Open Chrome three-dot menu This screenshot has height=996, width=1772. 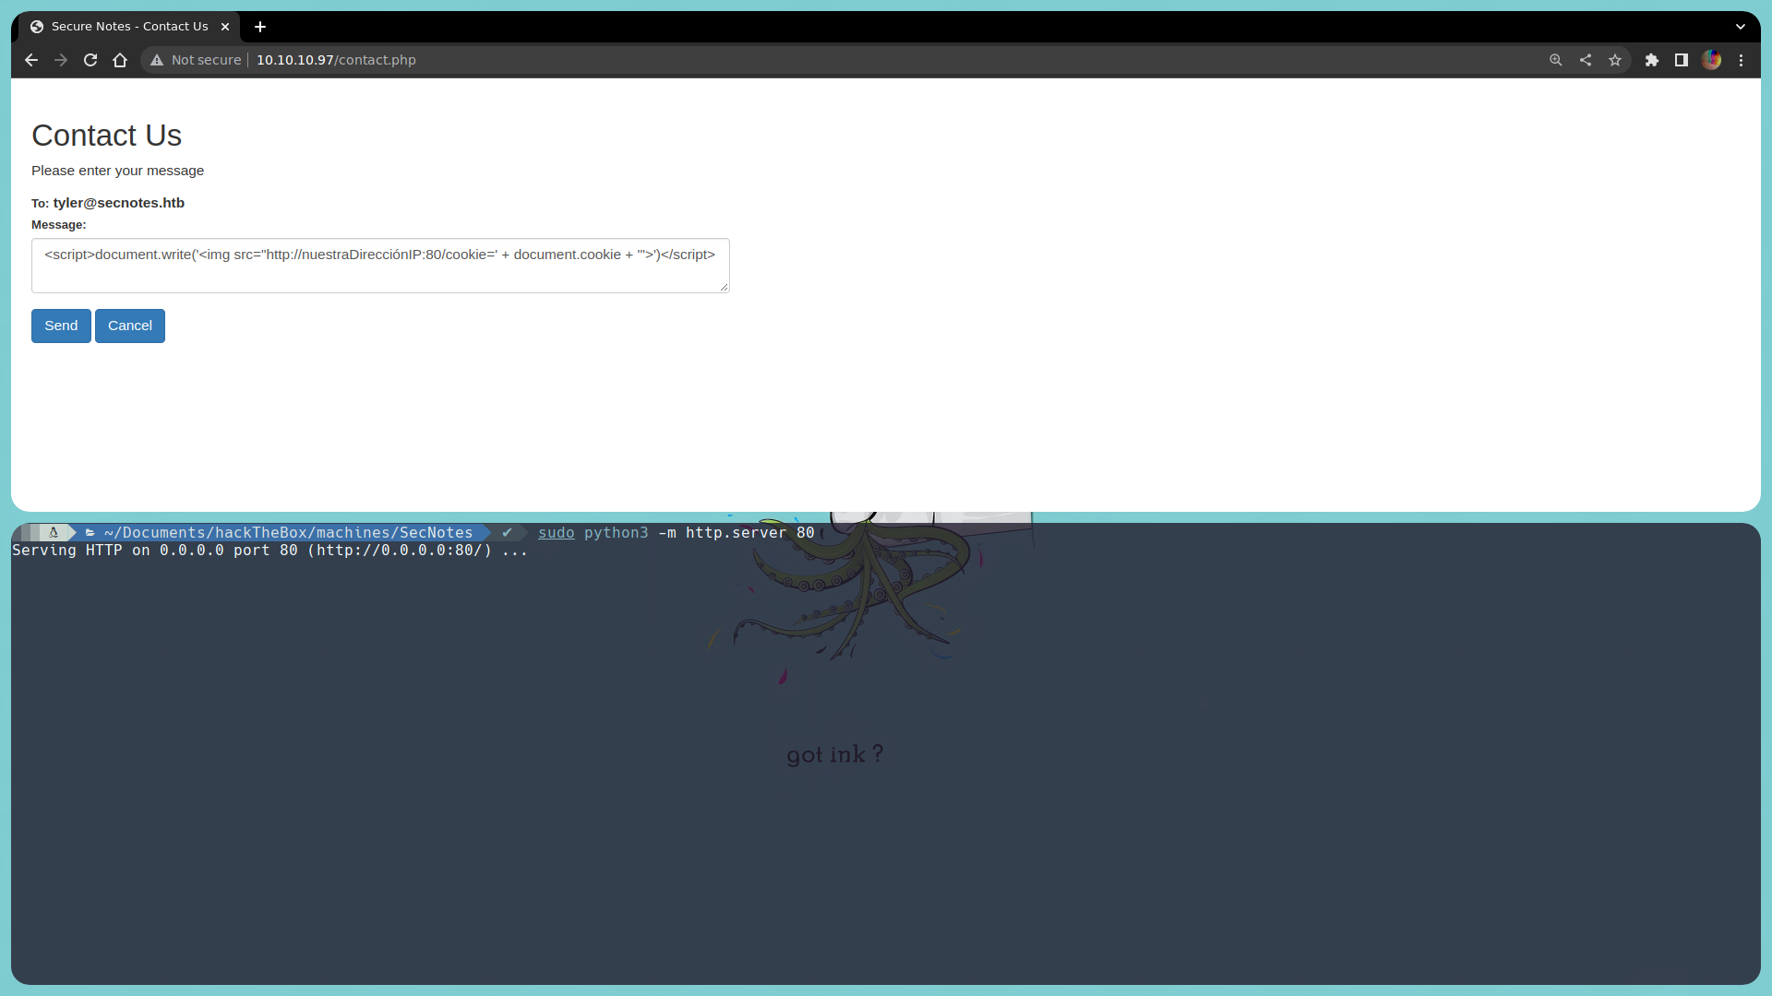click(x=1742, y=60)
